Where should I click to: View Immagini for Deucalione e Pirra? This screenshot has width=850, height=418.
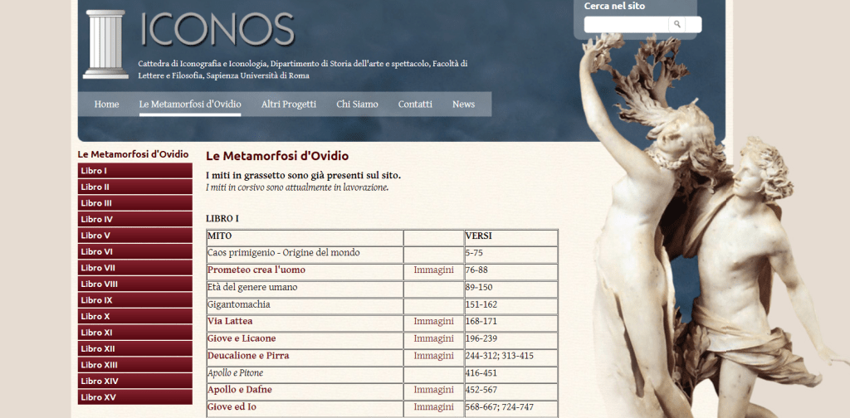pos(433,356)
